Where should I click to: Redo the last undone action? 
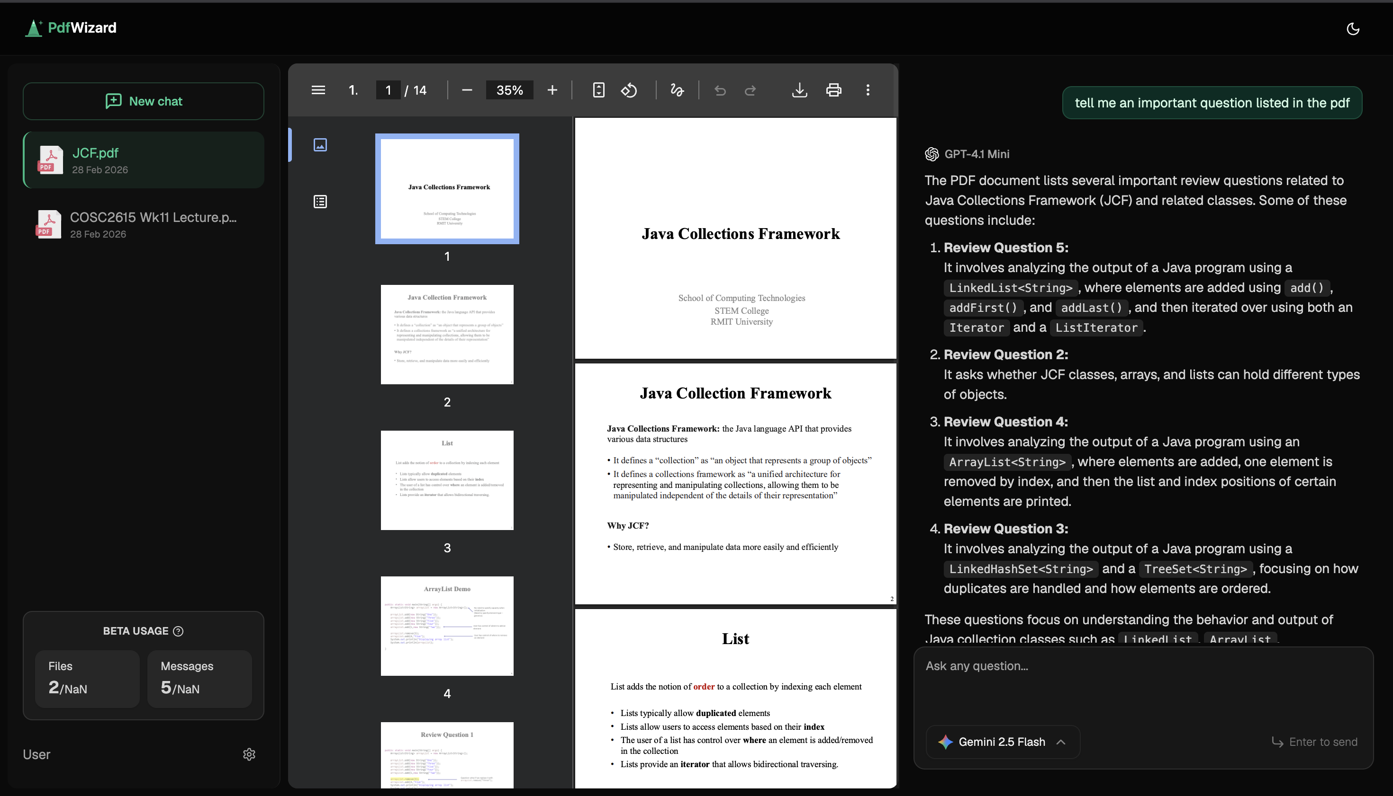point(751,89)
